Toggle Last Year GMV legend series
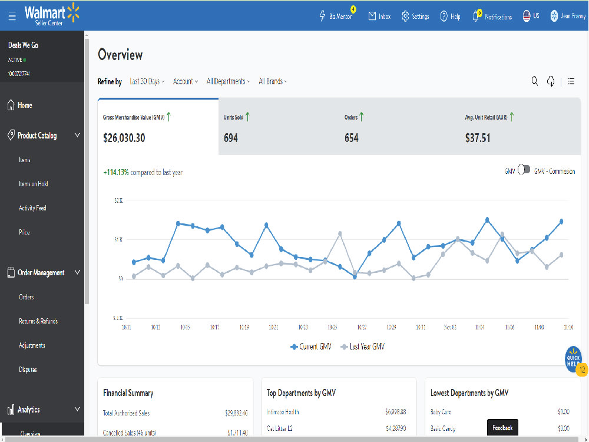Screen dimensions: 589x442 [363, 347]
